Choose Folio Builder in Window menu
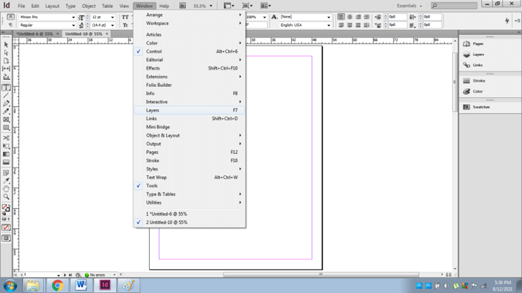 coord(190,85)
